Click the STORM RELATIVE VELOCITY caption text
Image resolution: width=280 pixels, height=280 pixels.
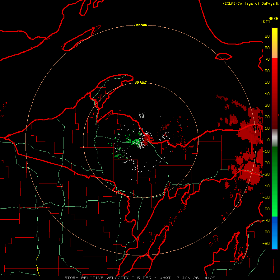coord(96,278)
